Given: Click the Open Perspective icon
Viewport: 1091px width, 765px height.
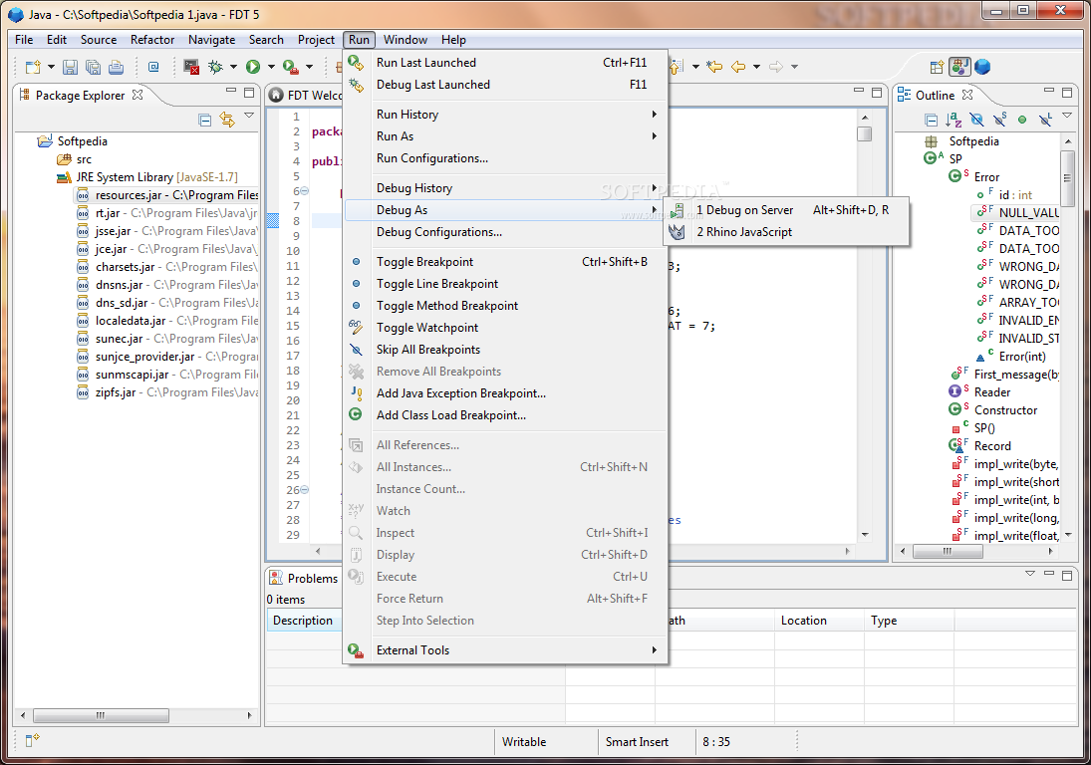Looking at the screenshot, I should [938, 67].
